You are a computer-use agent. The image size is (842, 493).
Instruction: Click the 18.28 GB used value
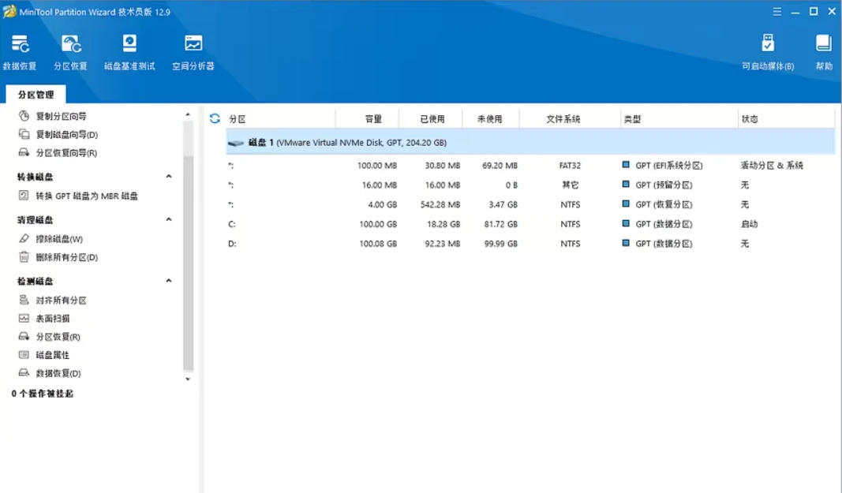443,224
